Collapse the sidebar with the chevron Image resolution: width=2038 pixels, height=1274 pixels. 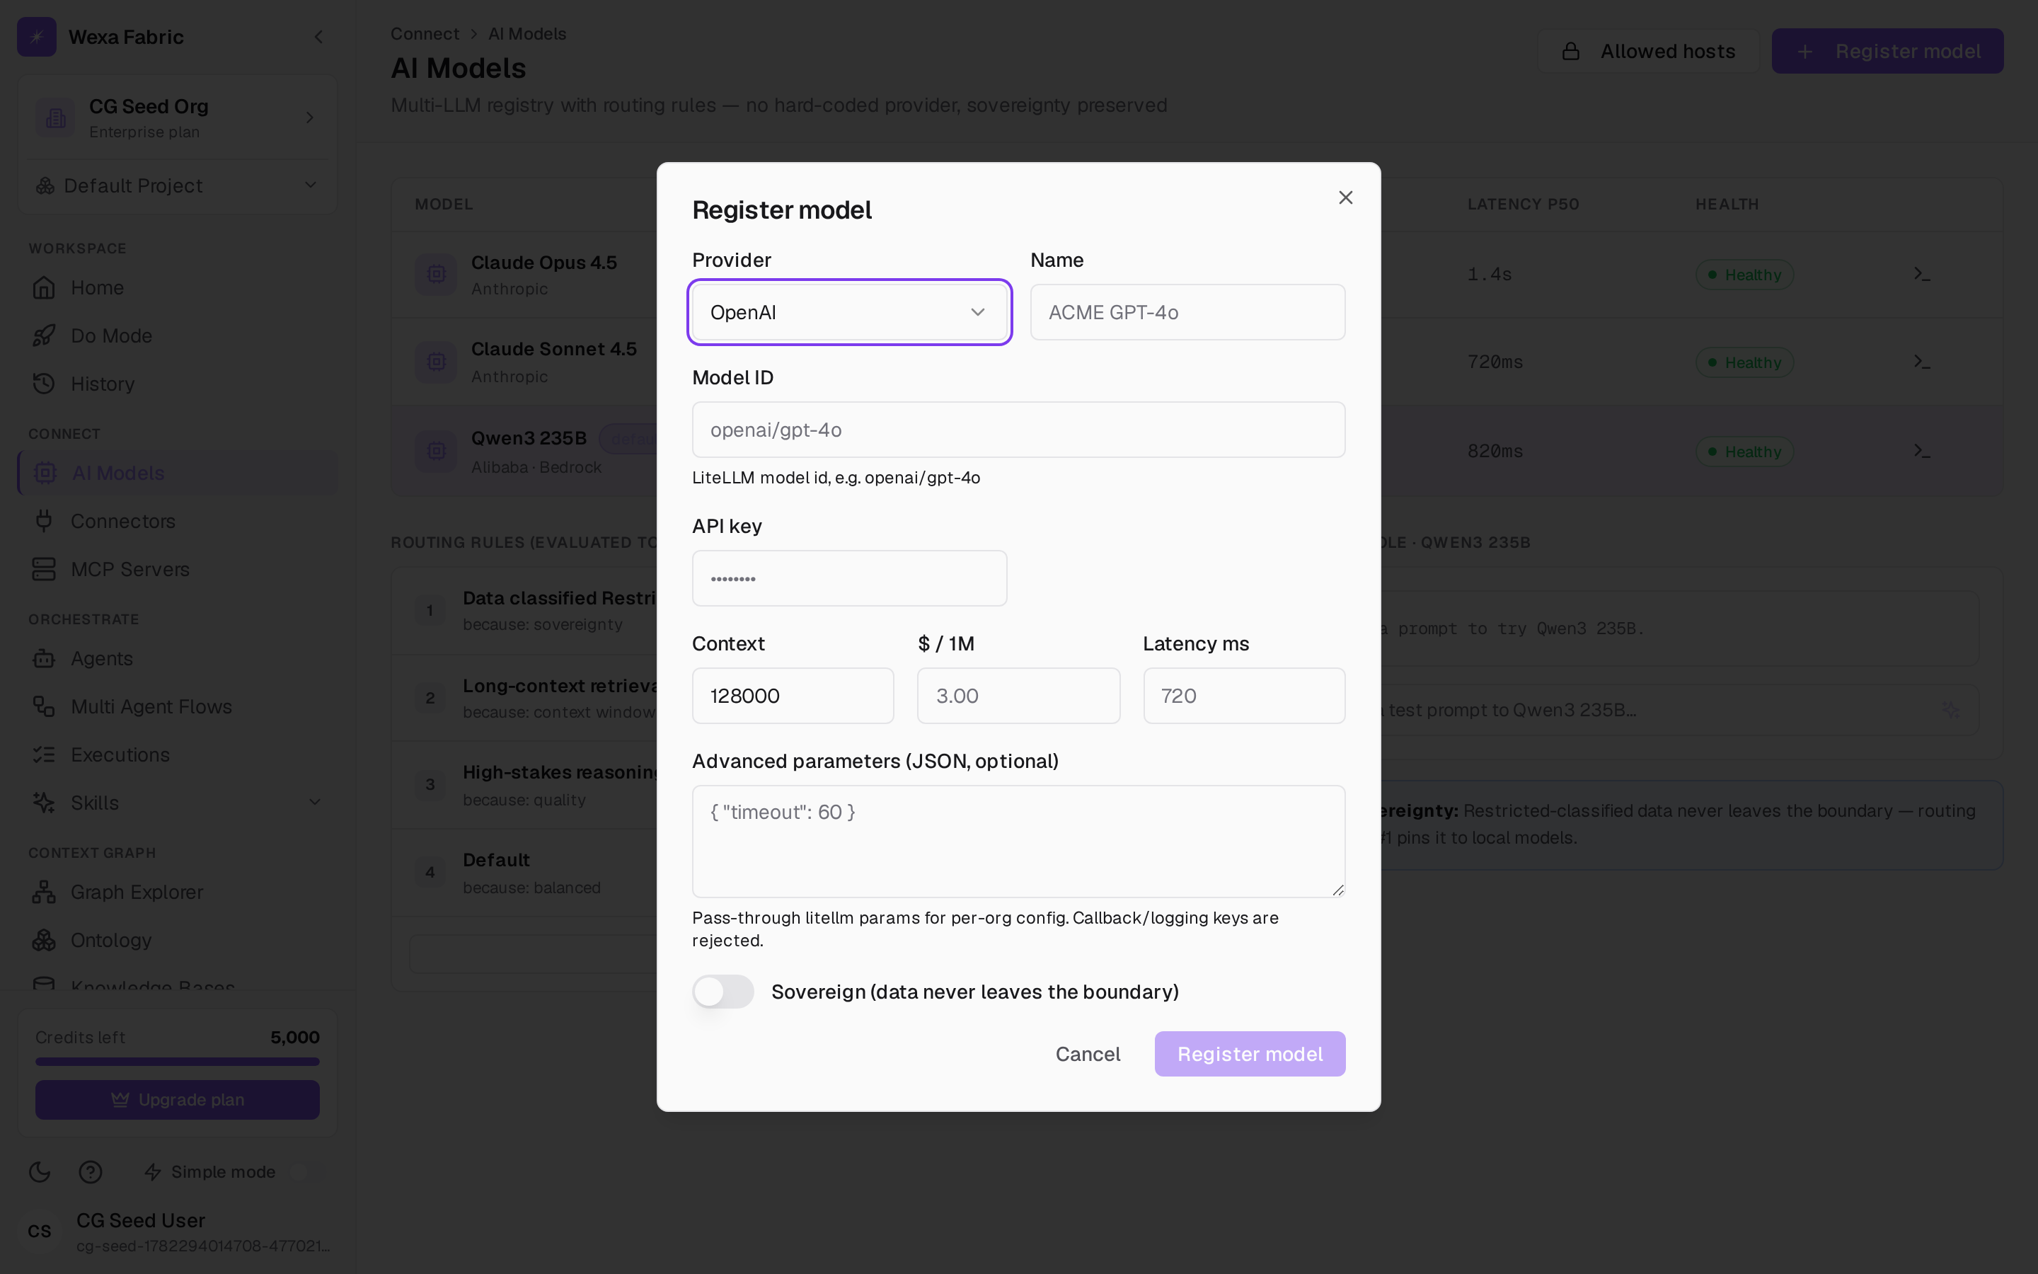(x=318, y=36)
